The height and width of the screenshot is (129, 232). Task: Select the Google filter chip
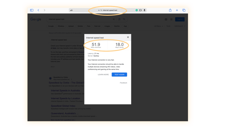coord(51,26)
